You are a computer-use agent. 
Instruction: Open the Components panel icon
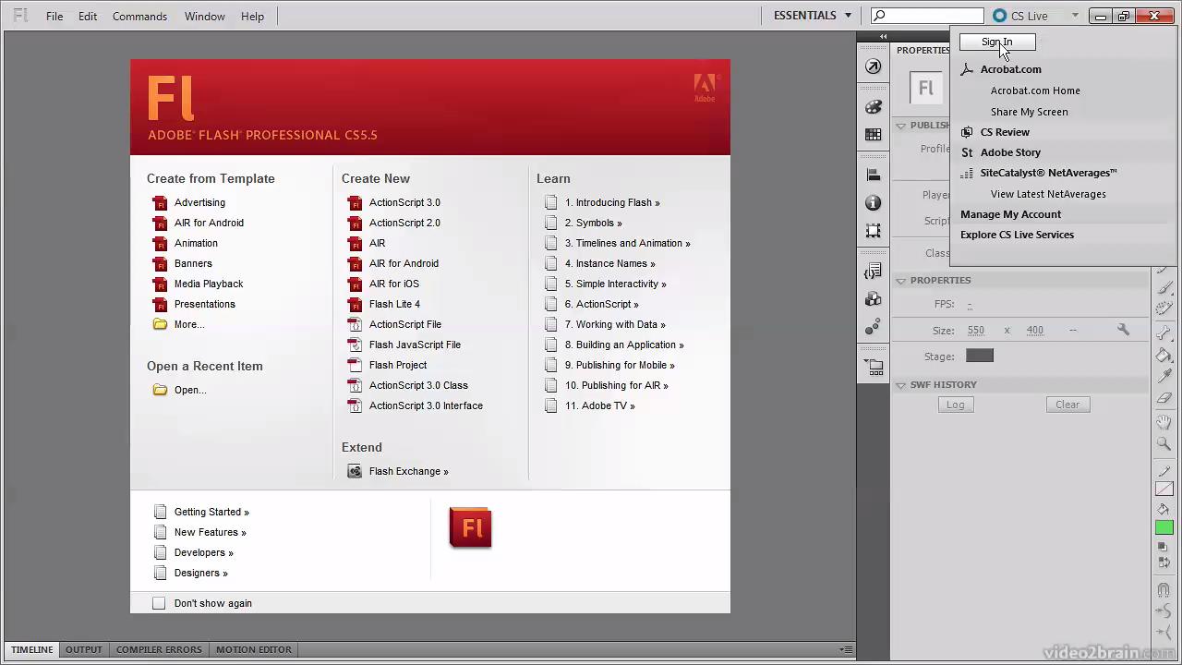pos(874,299)
